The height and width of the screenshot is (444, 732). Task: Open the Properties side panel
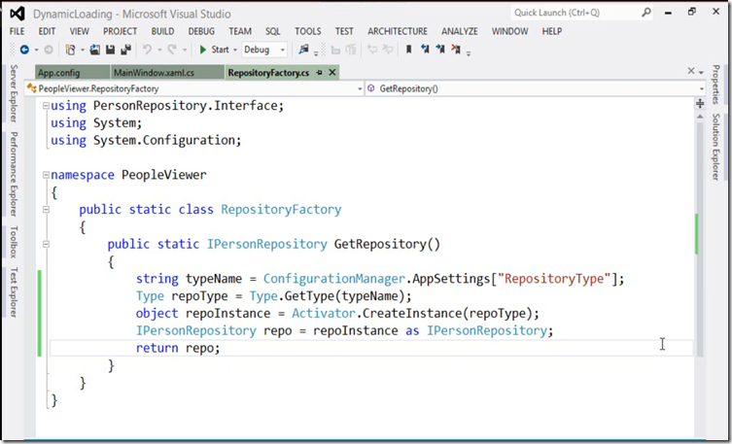coord(715,85)
